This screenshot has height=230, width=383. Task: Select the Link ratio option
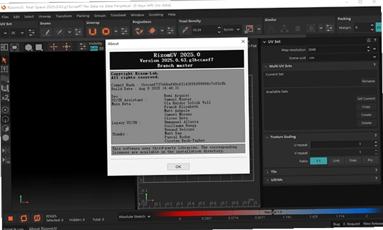[x=336, y=160]
